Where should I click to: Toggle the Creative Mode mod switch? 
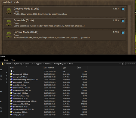123,9
